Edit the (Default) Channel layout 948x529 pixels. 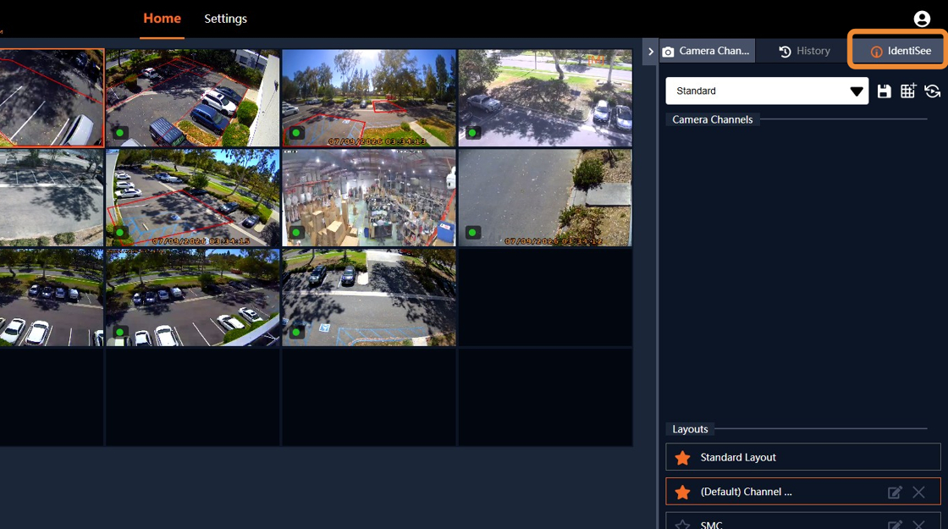pos(895,492)
